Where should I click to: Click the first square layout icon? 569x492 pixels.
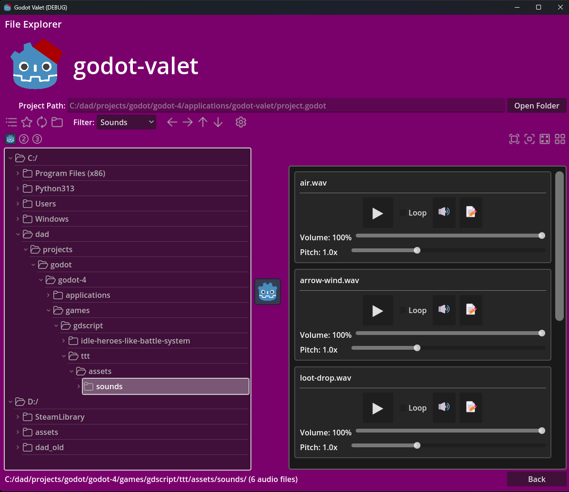point(514,139)
